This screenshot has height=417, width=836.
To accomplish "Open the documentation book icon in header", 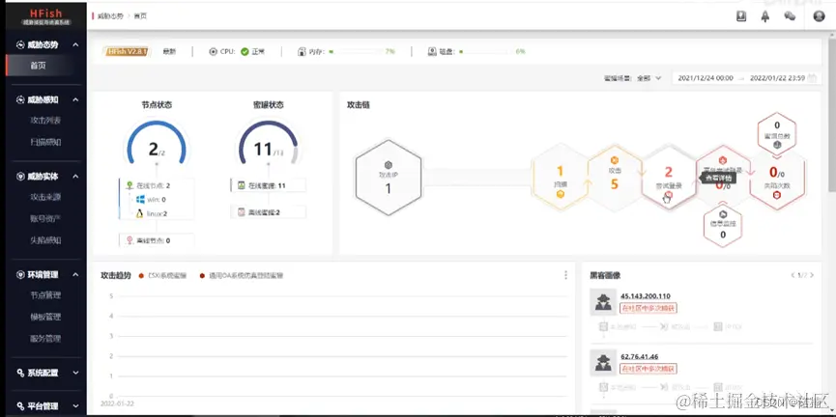I will (741, 16).
